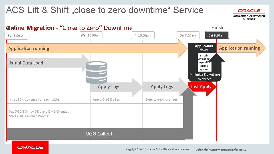This screenshot has width=274, height=154.
Task: Click the 'Sync current changes' box
Action: pyautogui.click(x=163, y=100)
